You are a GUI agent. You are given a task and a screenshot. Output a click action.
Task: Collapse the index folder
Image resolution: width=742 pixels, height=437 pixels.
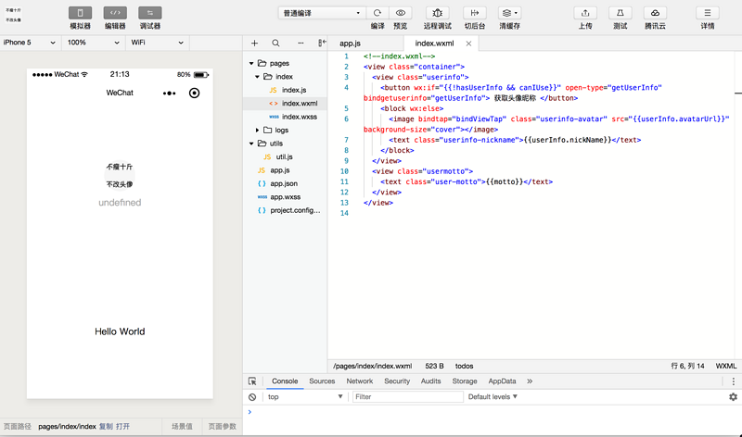tap(258, 77)
